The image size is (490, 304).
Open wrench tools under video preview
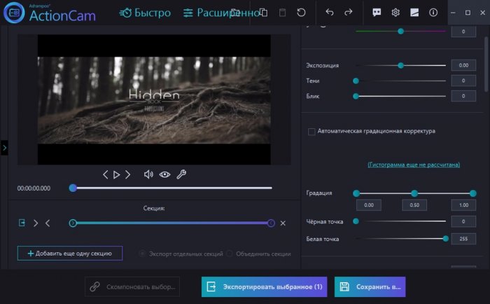[181, 174]
